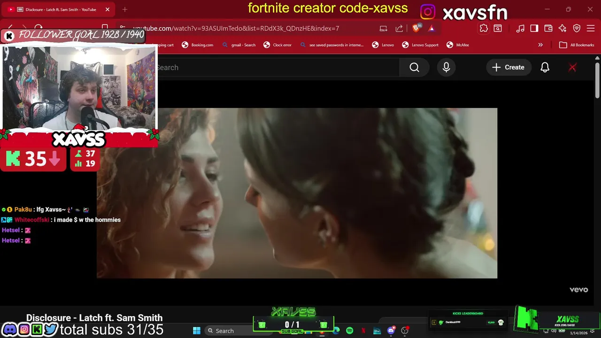
Task: Open the Windows Start menu
Action: coord(197,330)
